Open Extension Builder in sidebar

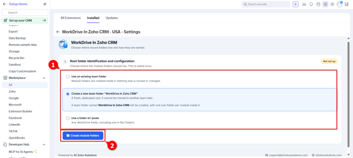[20, 111]
